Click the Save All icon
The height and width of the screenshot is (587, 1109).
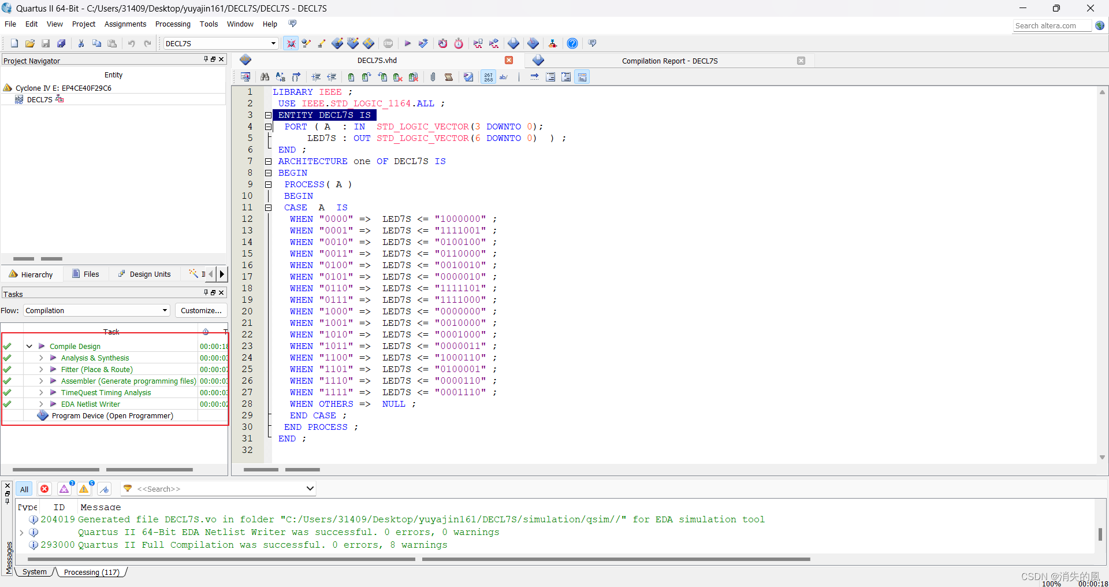coord(61,43)
